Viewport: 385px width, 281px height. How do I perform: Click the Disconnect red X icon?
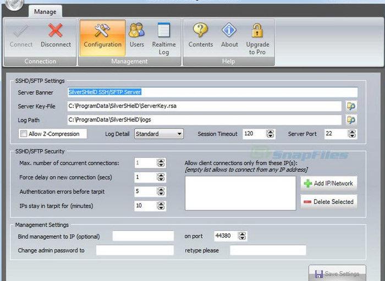pyautogui.click(x=55, y=30)
